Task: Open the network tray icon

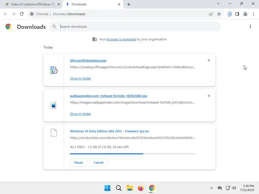Action: (x=228, y=188)
